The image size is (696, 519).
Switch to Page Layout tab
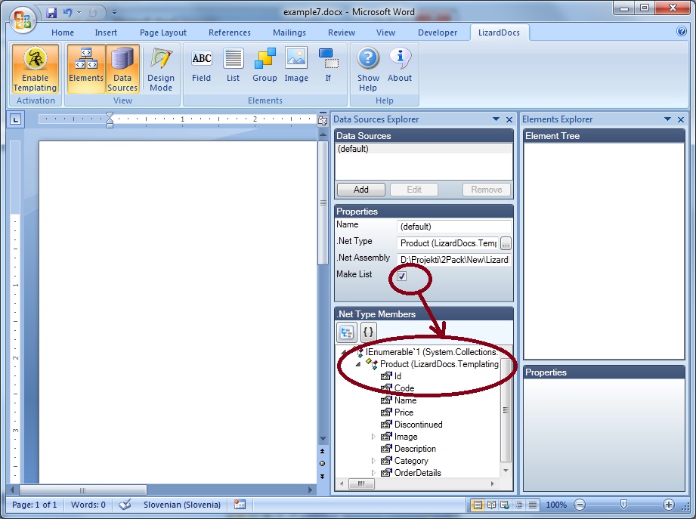pyautogui.click(x=163, y=32)
